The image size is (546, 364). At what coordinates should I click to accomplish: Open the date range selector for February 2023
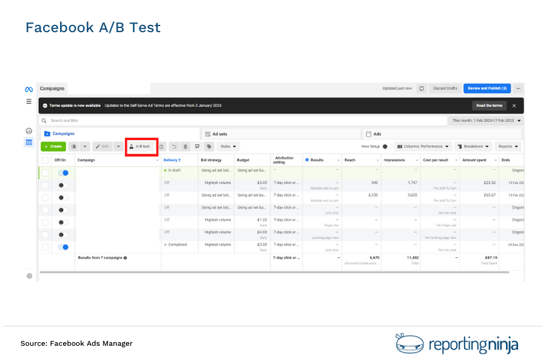coord(485,121)
